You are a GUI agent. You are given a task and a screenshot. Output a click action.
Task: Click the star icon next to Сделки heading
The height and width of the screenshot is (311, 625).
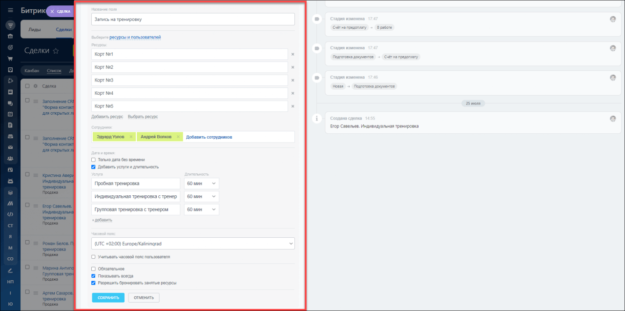[56, 51]
